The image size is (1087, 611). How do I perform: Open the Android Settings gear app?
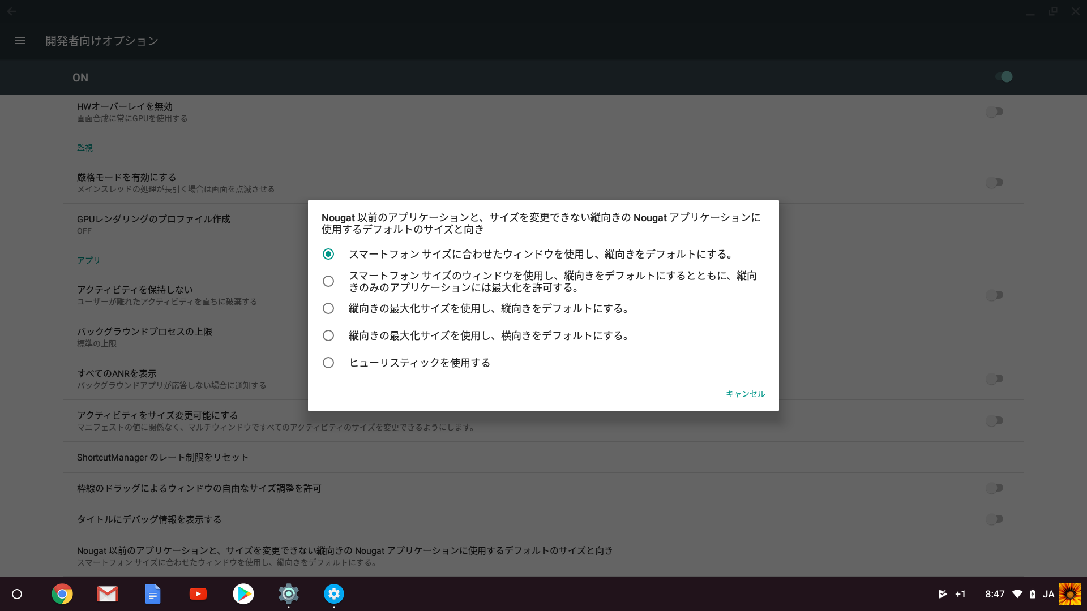click(x=289, y=593)
